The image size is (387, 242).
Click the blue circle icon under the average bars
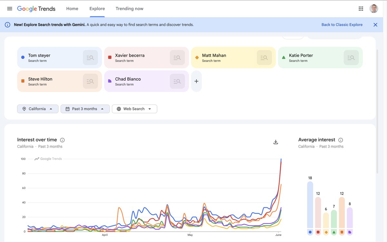coord(310,232)
